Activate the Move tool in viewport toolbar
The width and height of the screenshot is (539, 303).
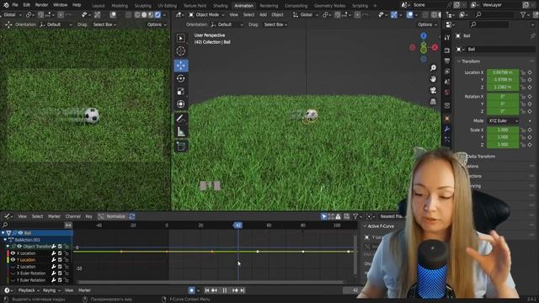[181, 66]
